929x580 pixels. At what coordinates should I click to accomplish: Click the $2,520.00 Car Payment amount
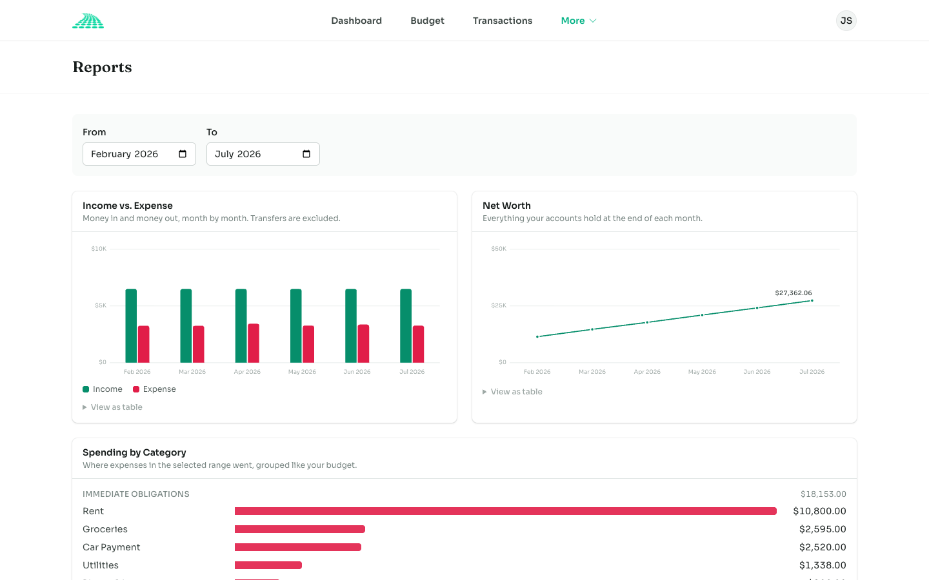click(823, 547)
